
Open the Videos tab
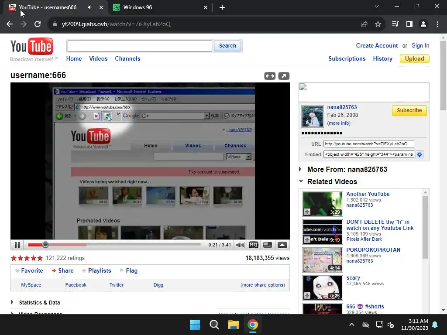[x=98, y=59]
